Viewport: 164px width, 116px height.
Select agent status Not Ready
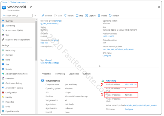(69, 104)
